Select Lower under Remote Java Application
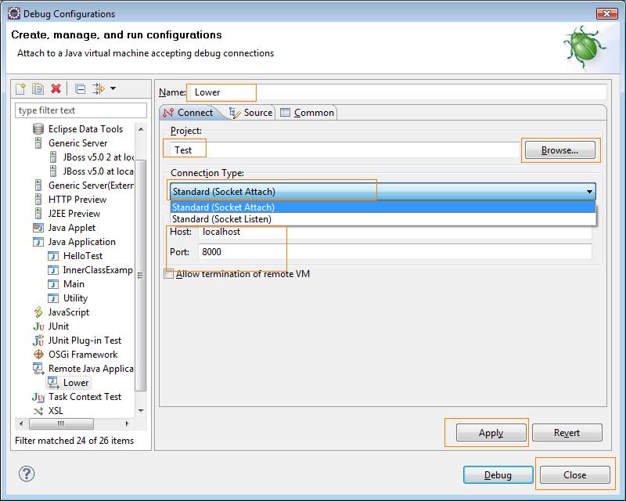Viewport: 626px width, 501px height. 74,382
